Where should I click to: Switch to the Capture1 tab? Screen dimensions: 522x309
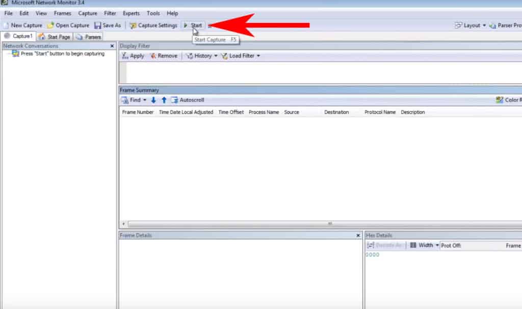point(18,36)
